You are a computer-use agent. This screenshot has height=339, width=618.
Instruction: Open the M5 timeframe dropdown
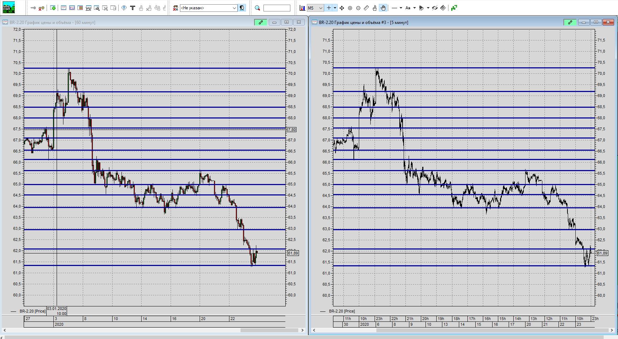[315, 8]
